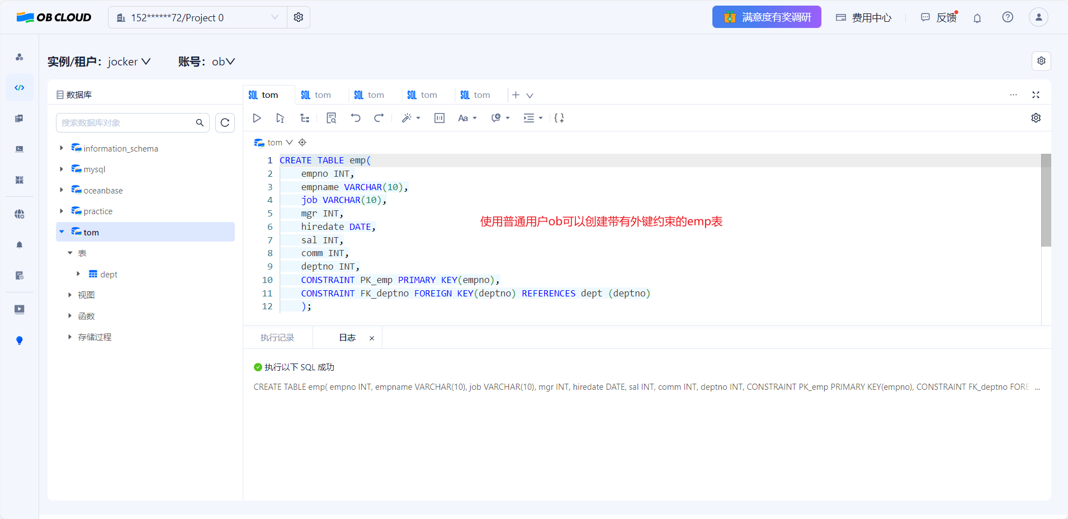The height and width of the screenshot is (519, 1068).
Task: Open the editor settings gear icon
Action: coord(1036,118)
